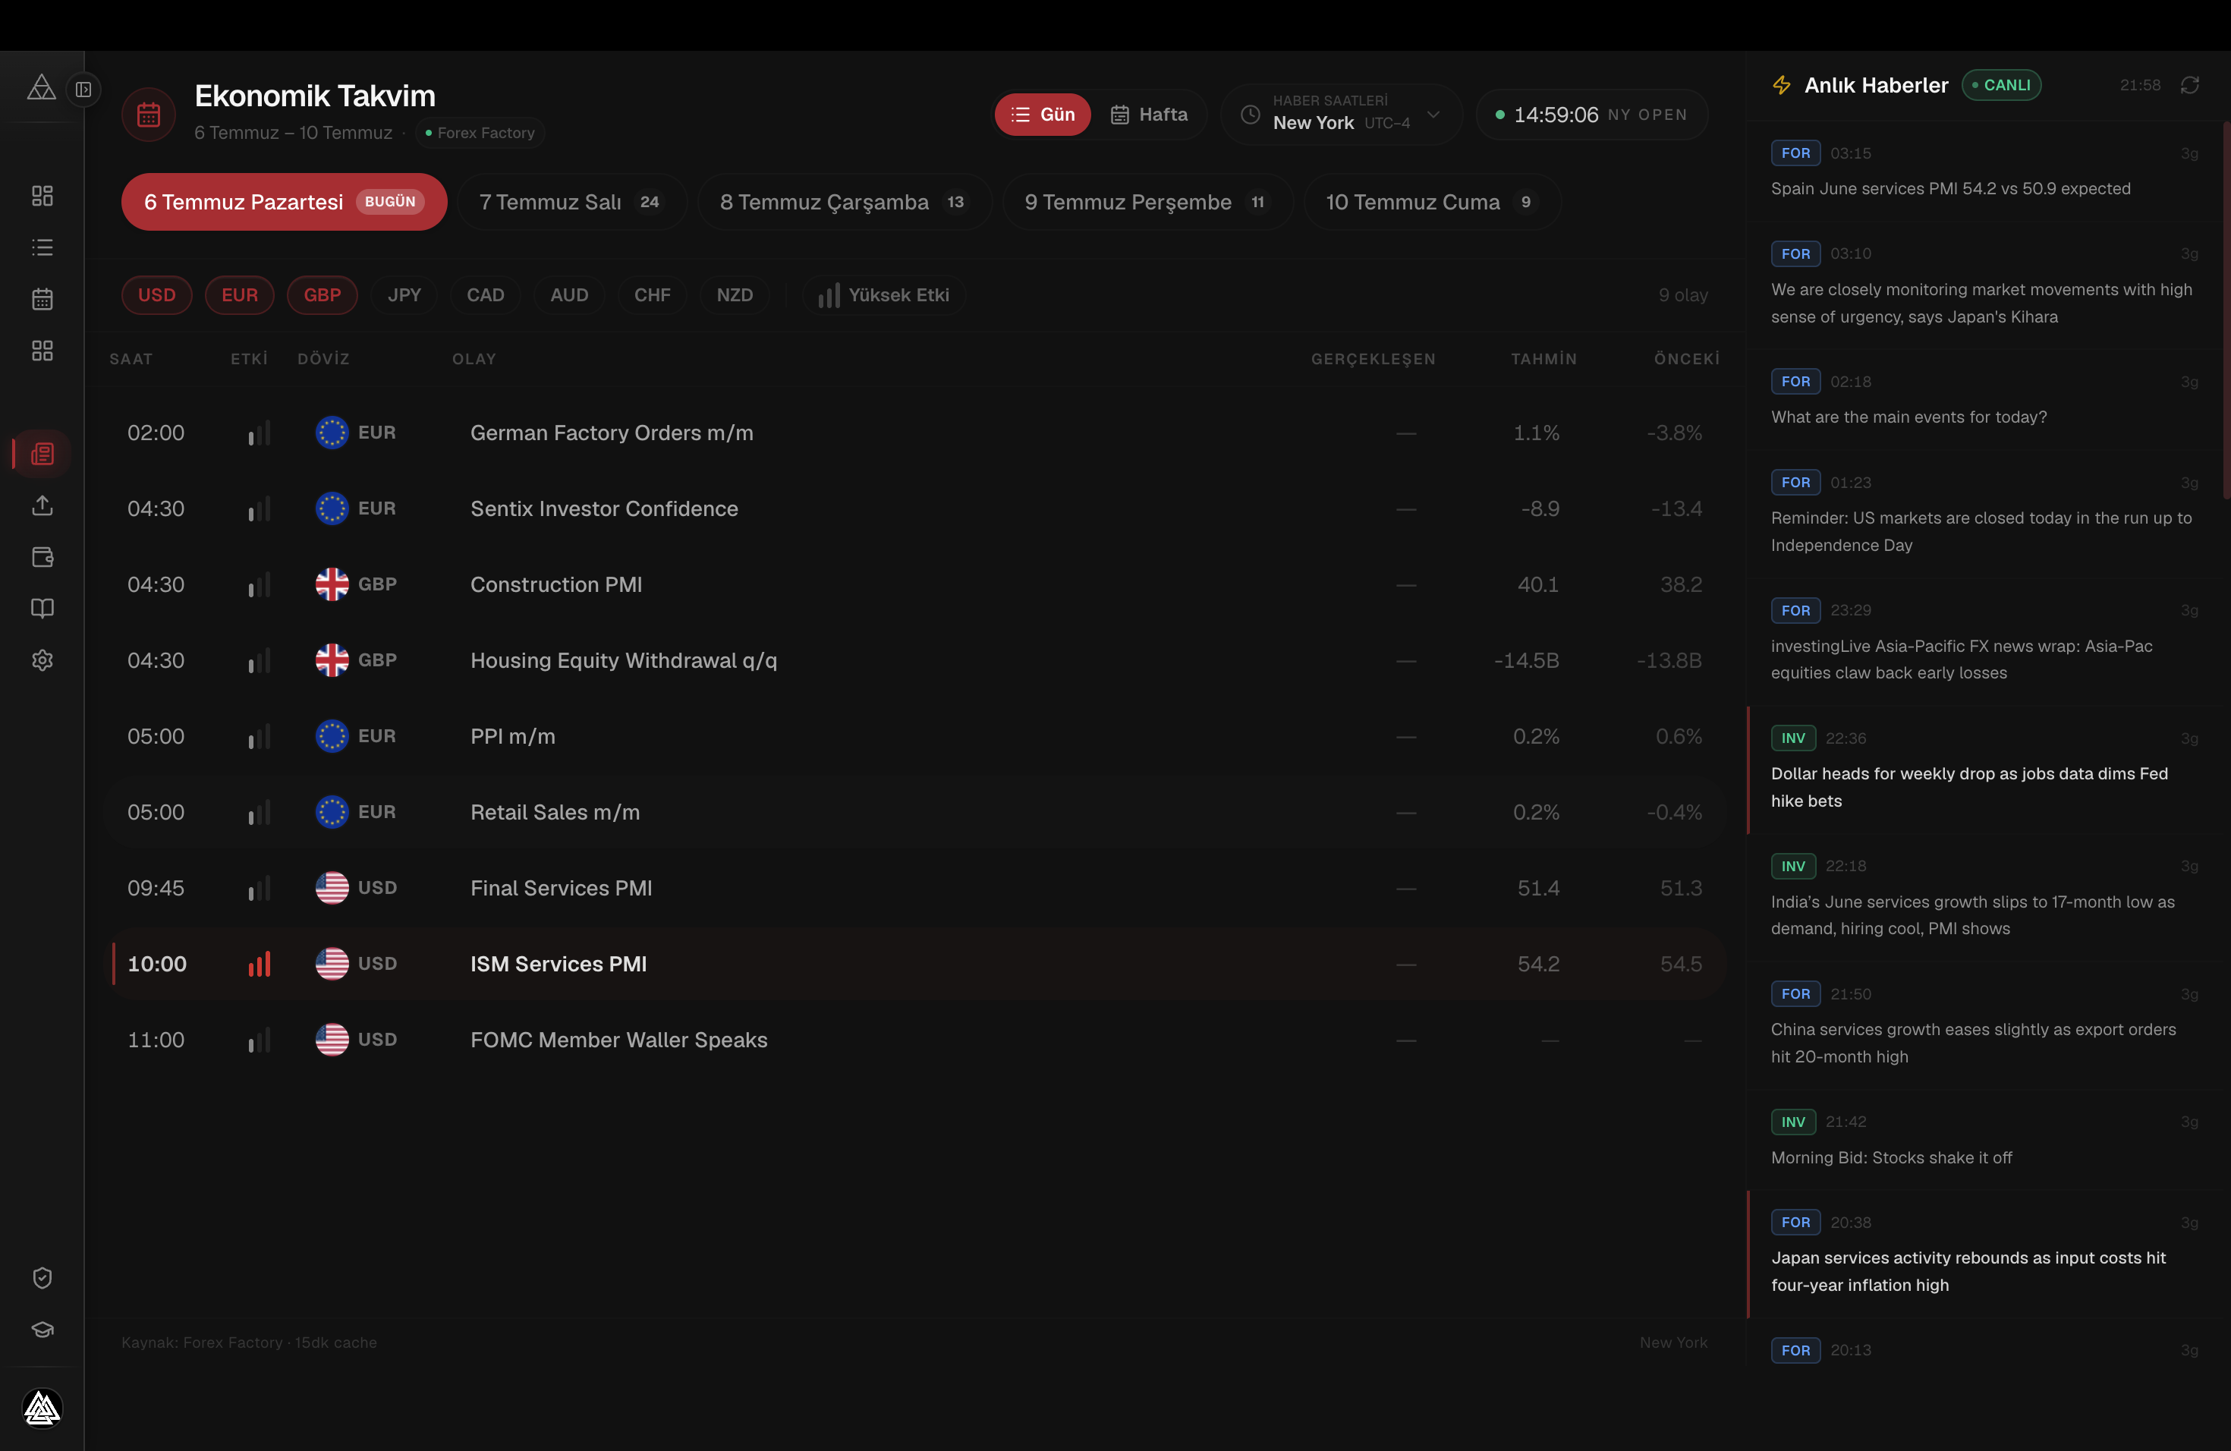This screenshot has width=2231, height=1451.
Task: Click the Forex Factory source badge
Action: click(480, 133)
